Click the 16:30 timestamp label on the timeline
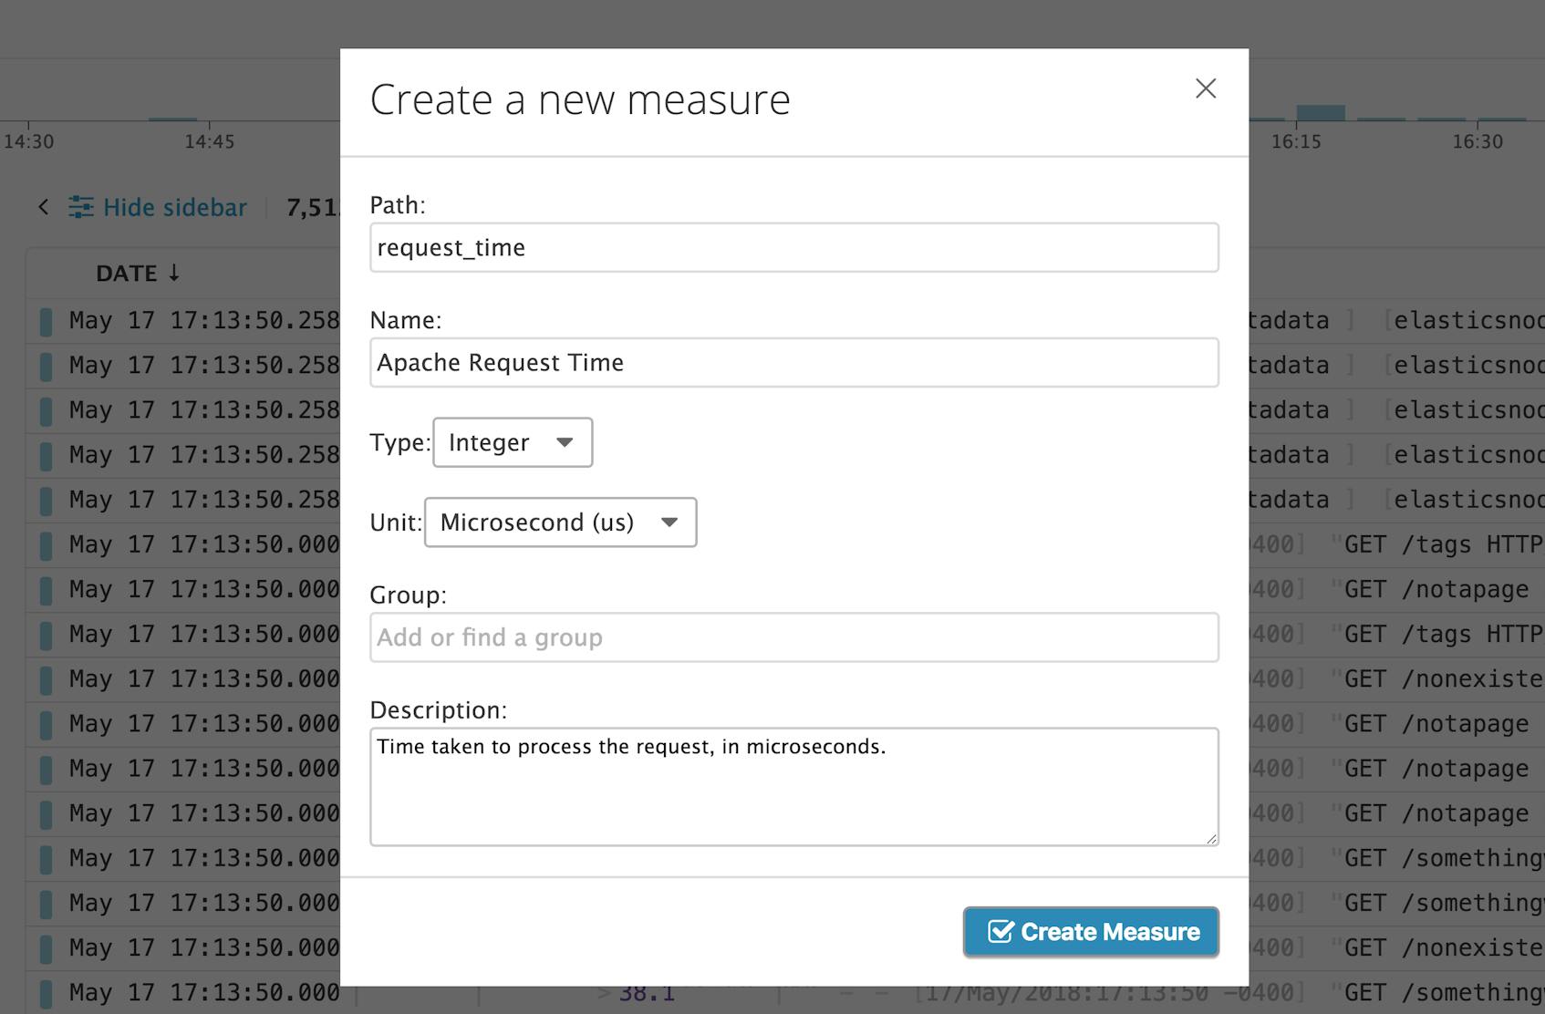1545x1014 pixels. pyautogui.click(x=1479, y=141)
